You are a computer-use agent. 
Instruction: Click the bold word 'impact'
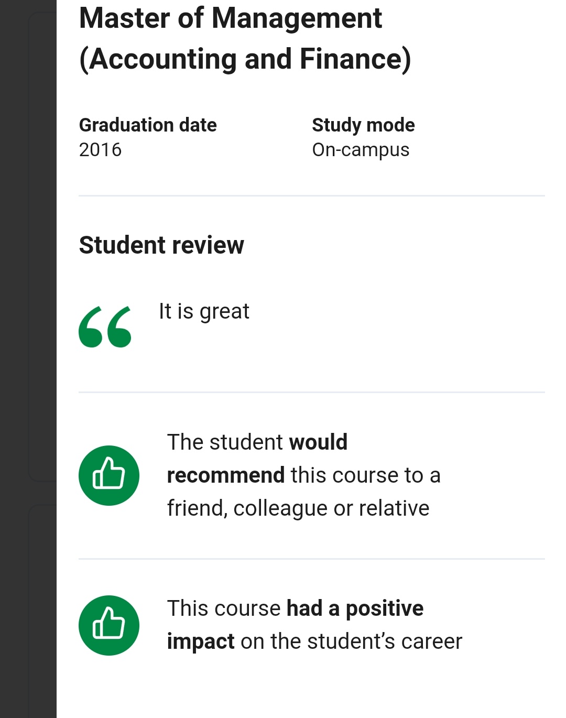point(201,641)
